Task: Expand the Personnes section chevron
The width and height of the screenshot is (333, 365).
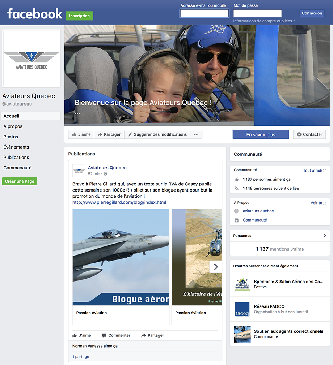Action: click(325, 236)
